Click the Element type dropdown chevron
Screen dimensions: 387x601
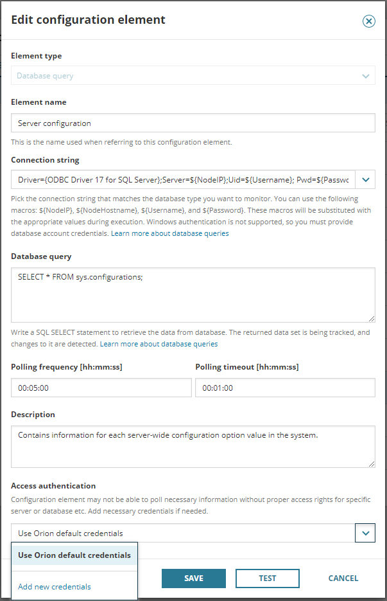click(366, 76)
